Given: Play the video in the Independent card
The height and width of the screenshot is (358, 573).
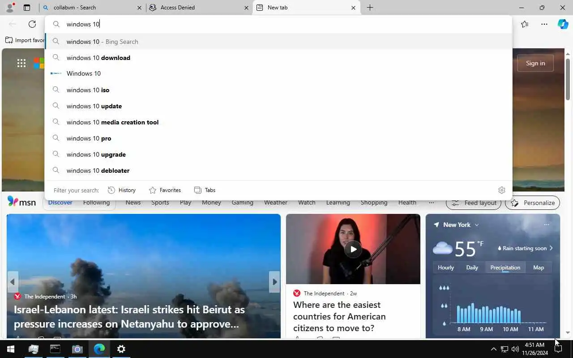Looking at the screenshot, I should (353, 249).
